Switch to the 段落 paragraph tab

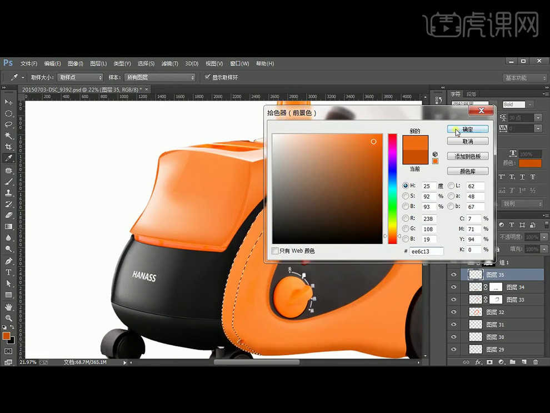(x=472, y=94)
